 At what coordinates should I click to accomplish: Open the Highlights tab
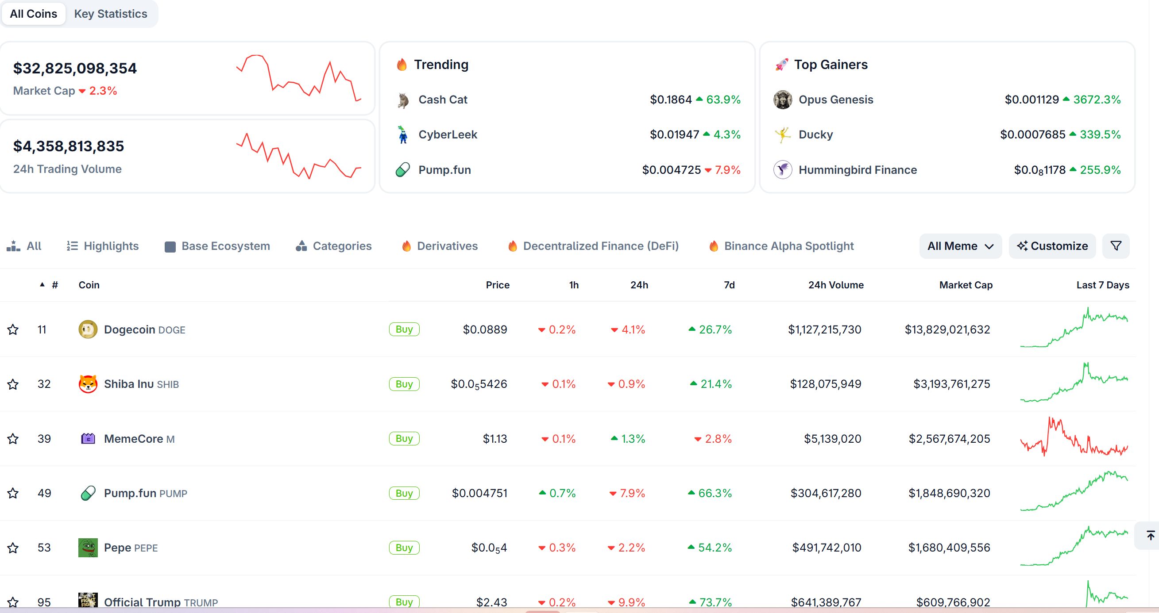click(x=103, y=246)
